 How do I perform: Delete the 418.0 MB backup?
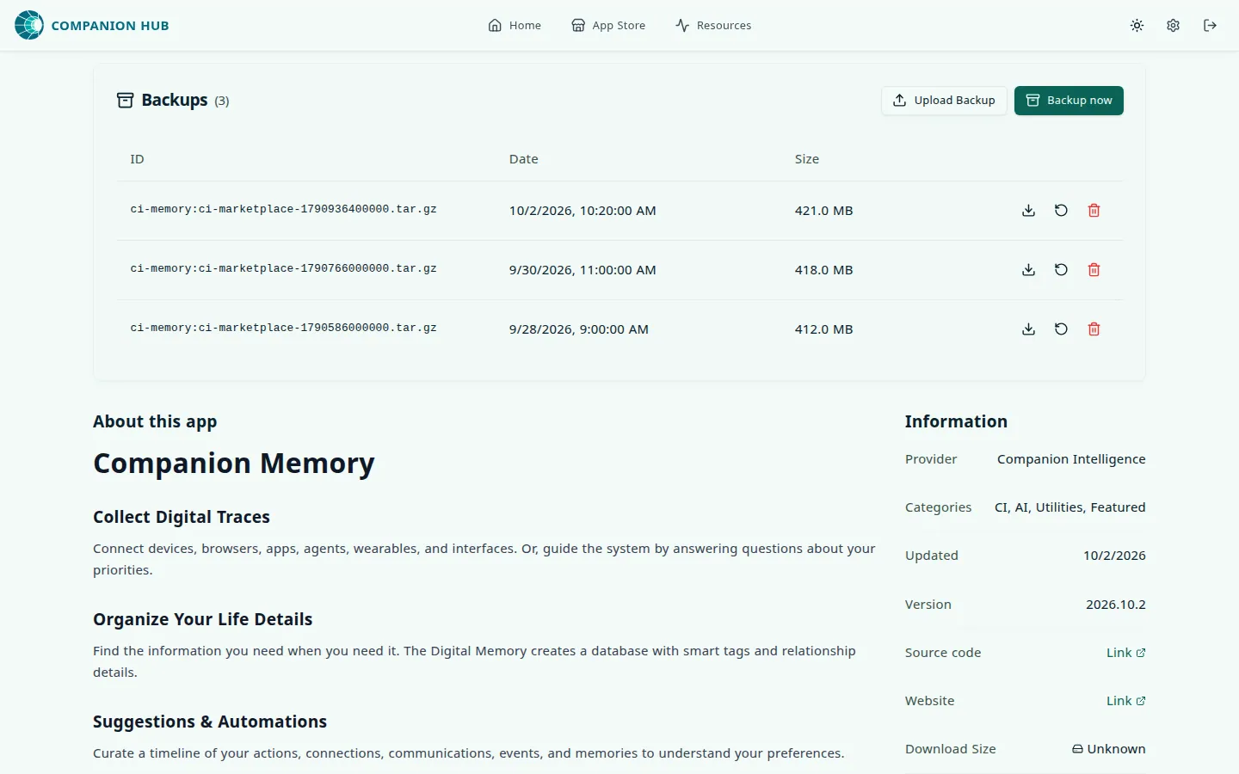(x=1094, y=270)
